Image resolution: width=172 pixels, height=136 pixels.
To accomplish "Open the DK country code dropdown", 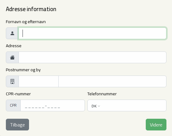I will 96,106.
